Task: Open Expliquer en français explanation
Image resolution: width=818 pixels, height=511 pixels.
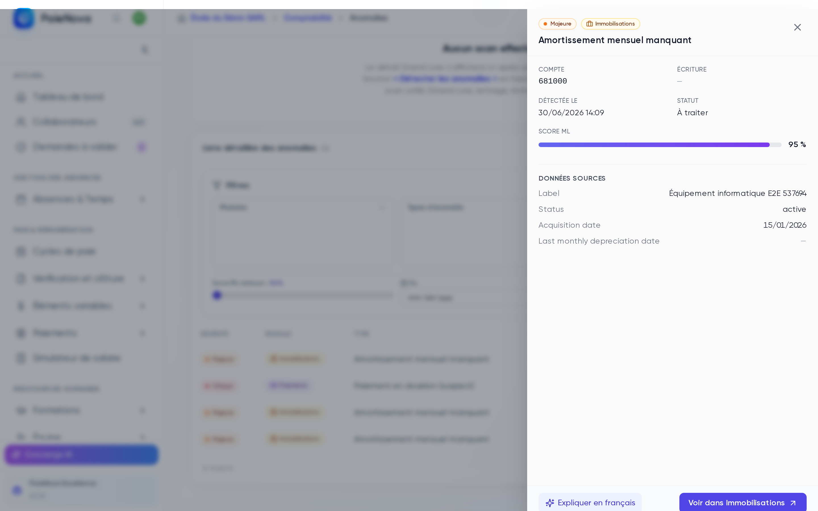Action: click(590, 502)
